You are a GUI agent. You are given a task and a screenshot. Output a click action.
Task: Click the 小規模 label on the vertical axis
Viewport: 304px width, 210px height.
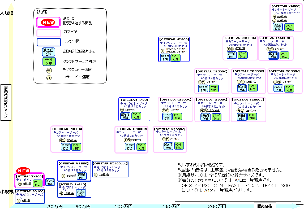[x=7, y=192]
